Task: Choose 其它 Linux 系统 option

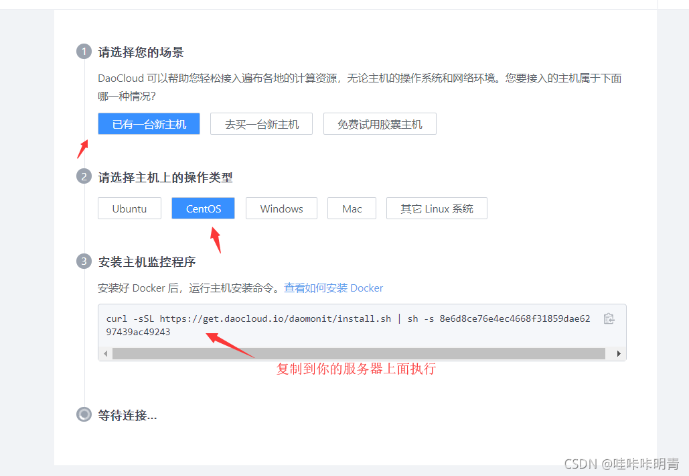Action: click(437, 209)
